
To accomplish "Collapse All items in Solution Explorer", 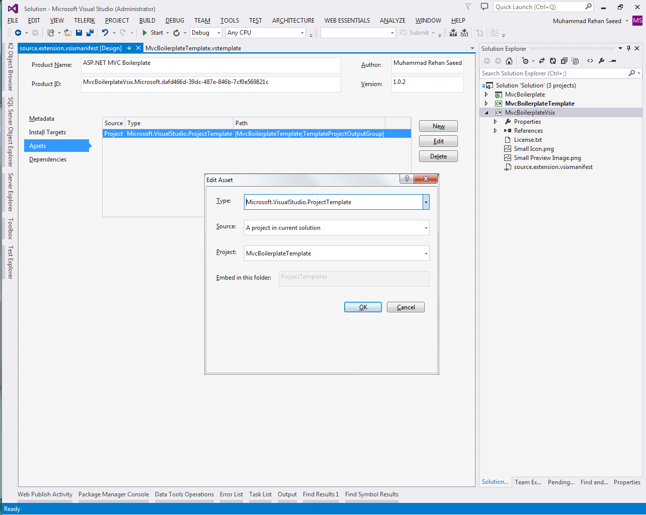I will click(563, 60).
